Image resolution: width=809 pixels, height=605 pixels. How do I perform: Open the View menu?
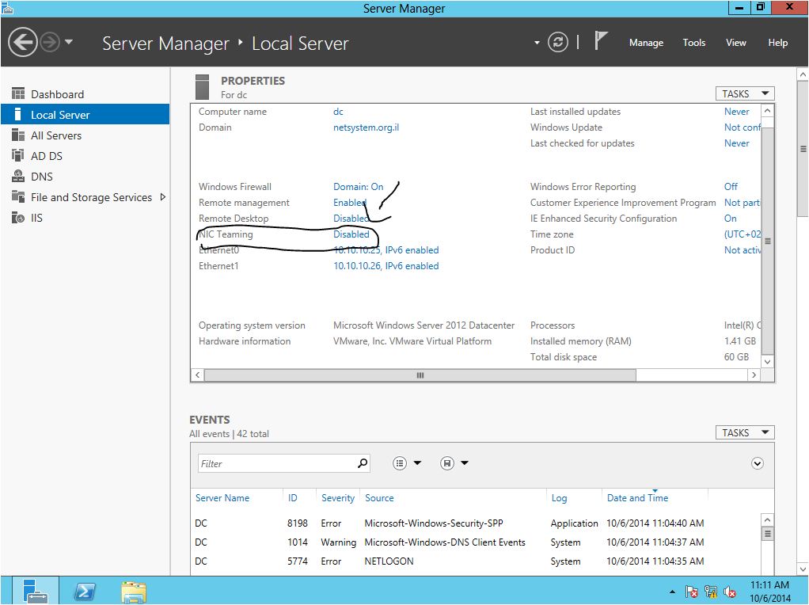[x=735, y=43]
